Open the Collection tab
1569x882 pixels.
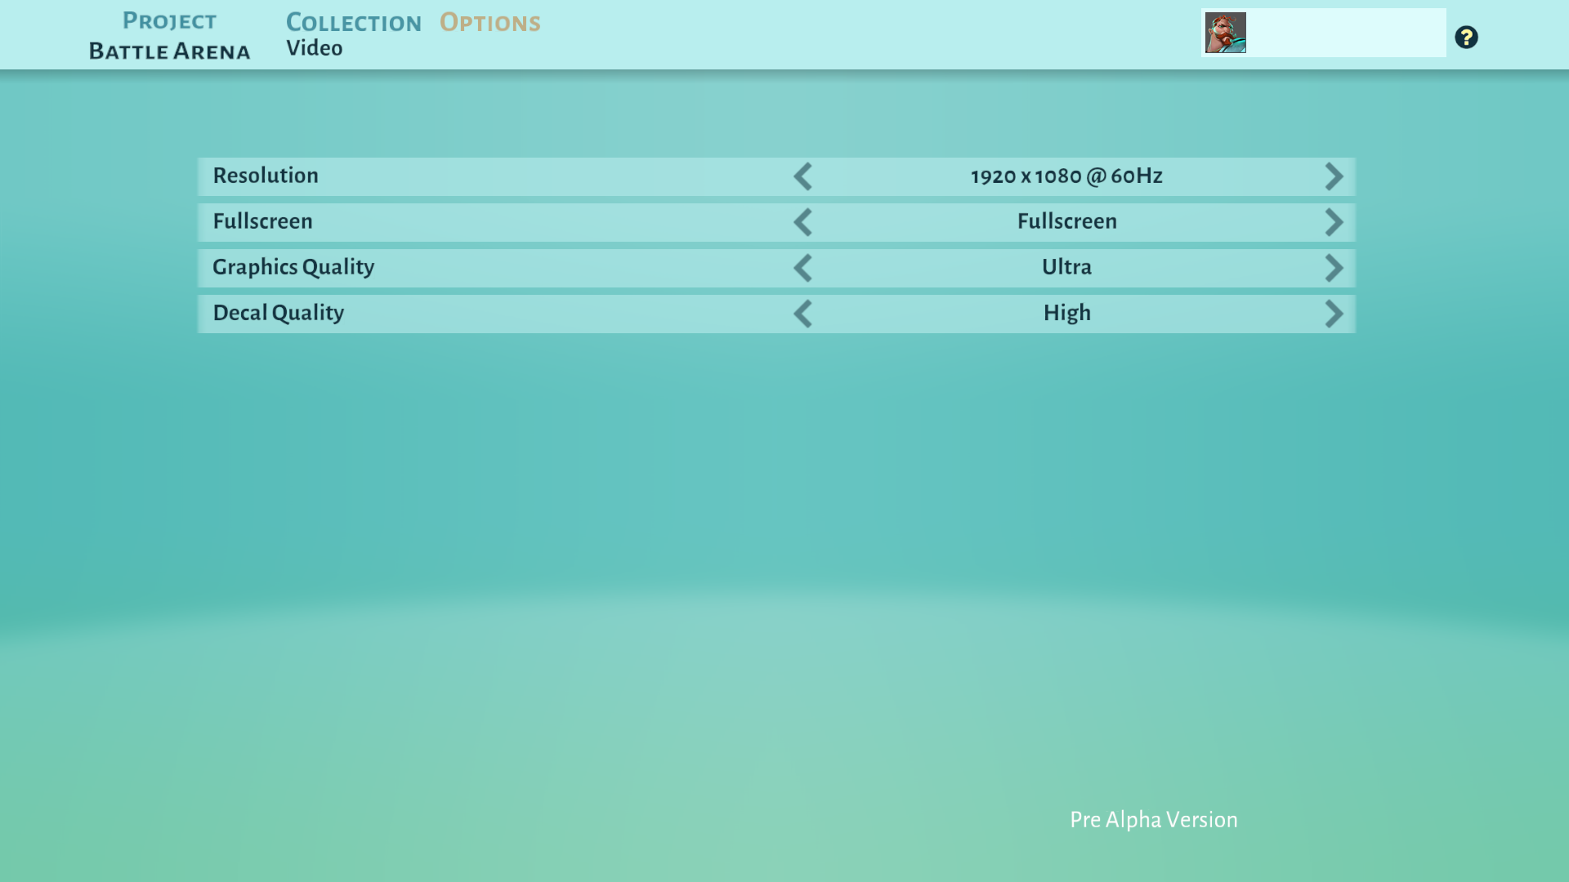[353, 23]
